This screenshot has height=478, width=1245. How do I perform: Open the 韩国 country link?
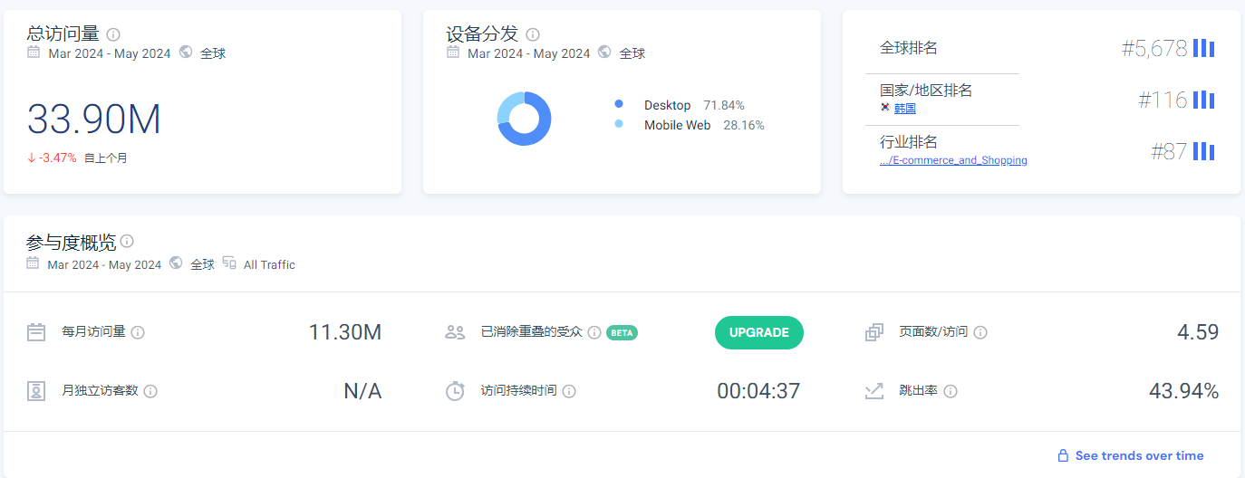pos(905,109)
